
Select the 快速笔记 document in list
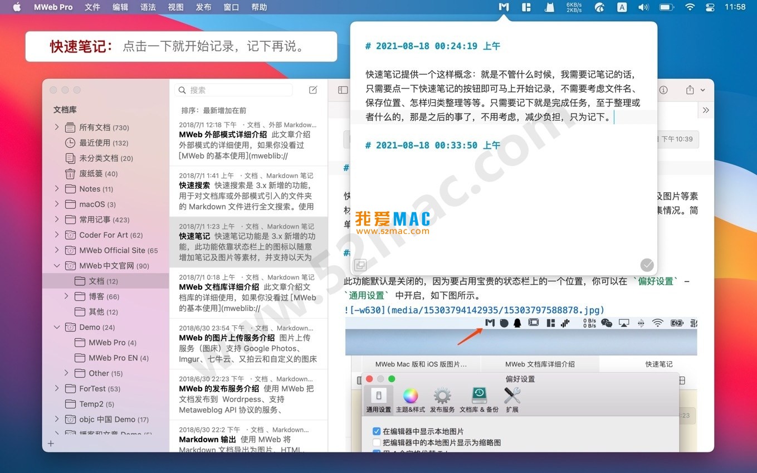248,242
